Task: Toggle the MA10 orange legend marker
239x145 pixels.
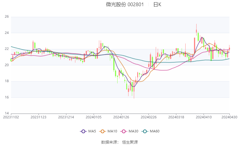Action: point(103,131)
